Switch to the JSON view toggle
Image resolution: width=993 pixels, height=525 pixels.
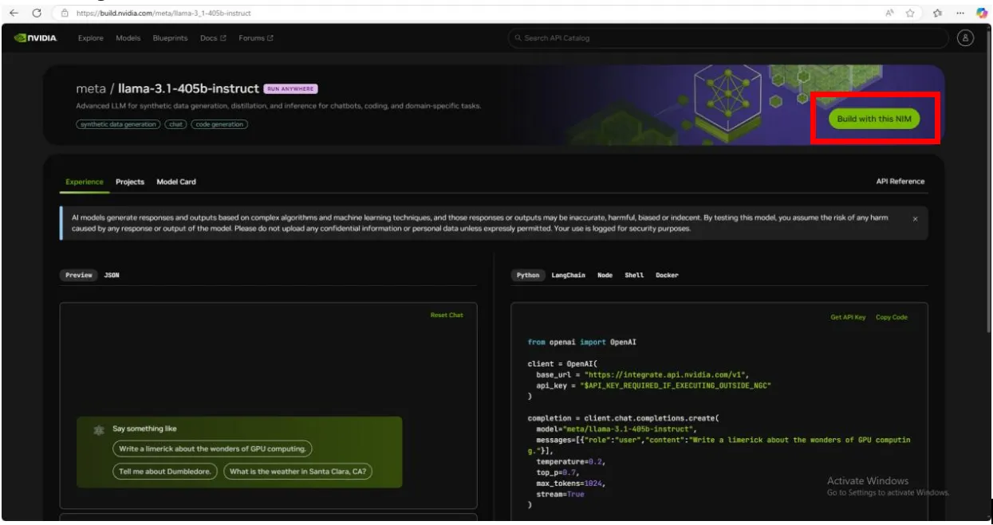112,275
